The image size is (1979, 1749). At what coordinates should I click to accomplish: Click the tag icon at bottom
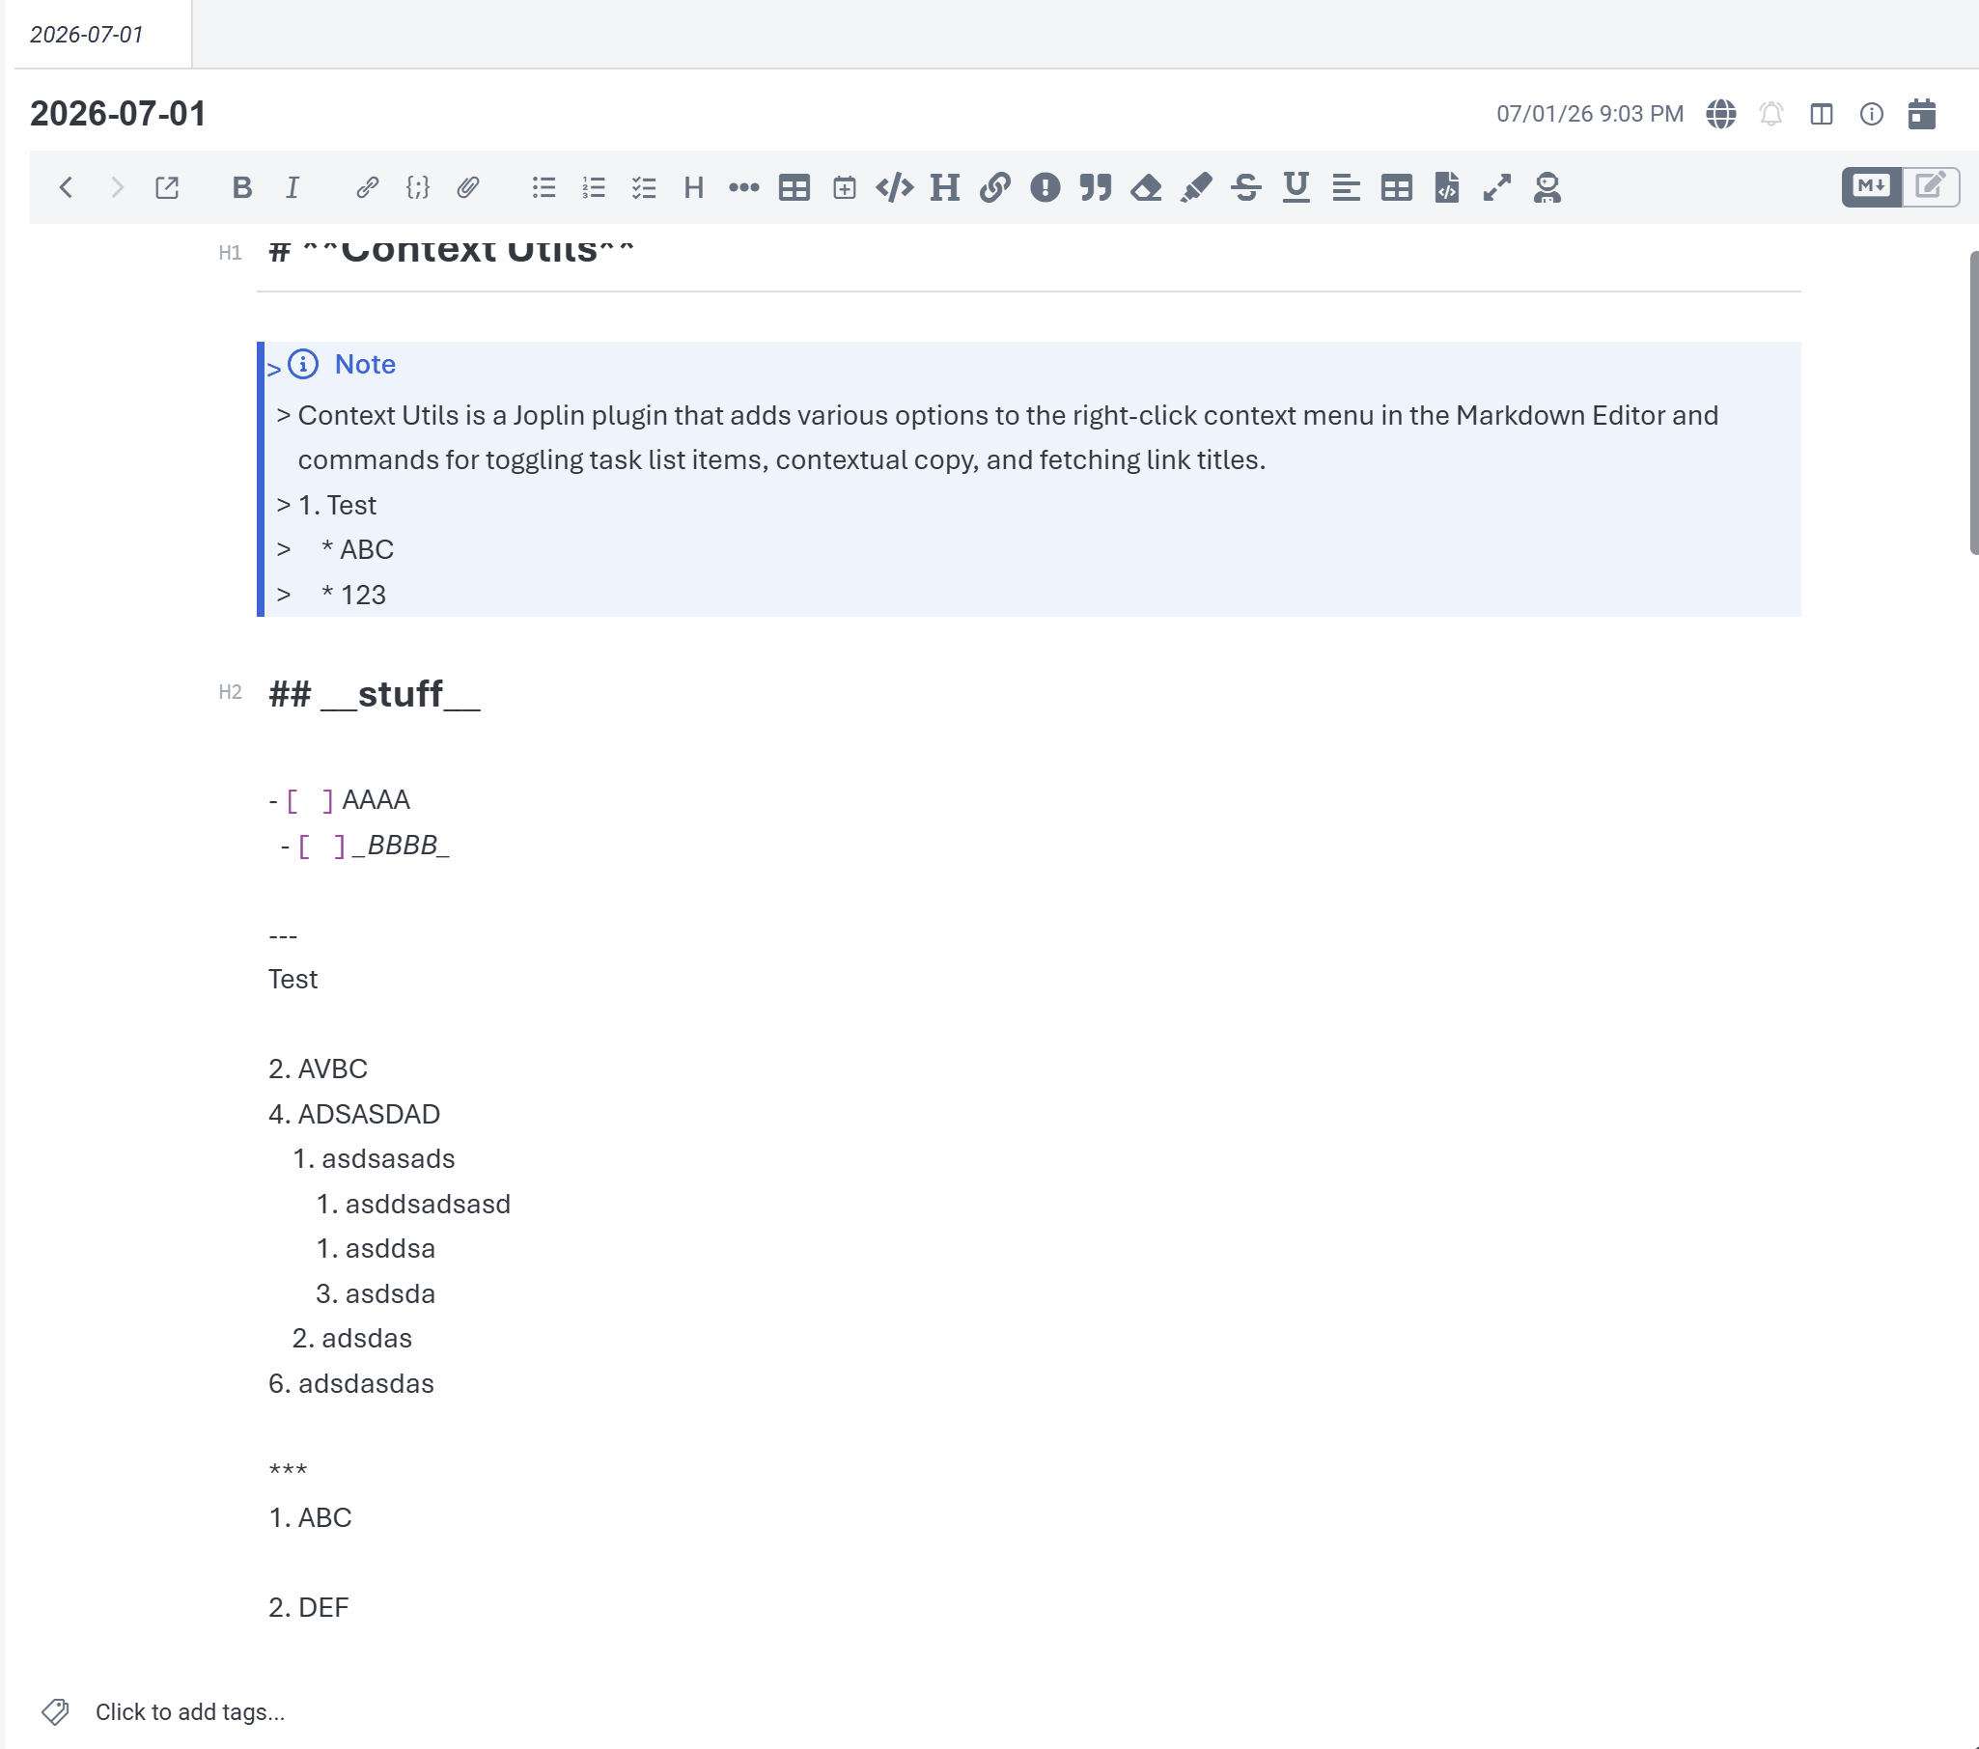(x=55, y=1712)
